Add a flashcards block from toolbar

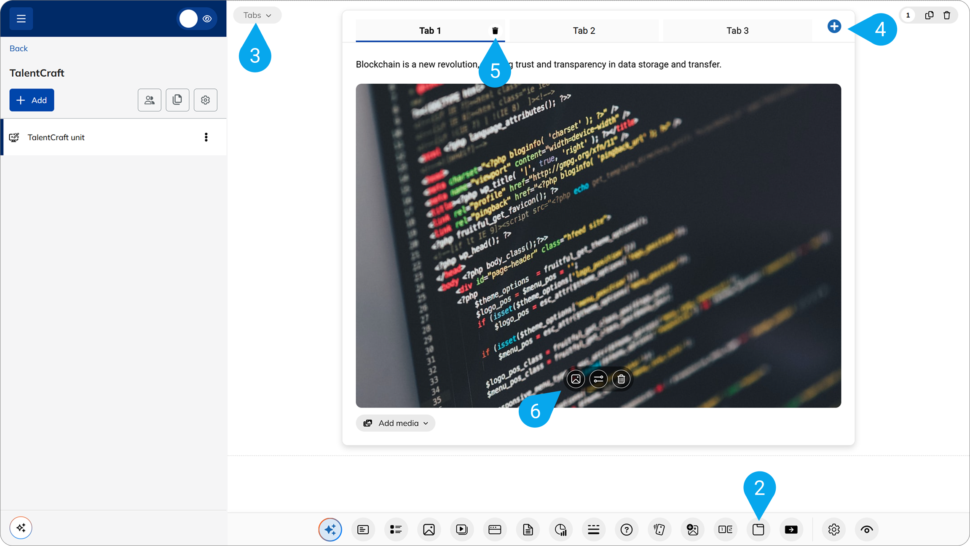(659, 530)
